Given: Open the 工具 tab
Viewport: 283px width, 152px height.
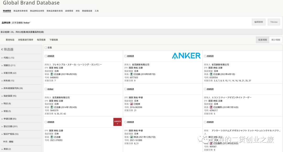Looking at the screenshot, I should tap(96, 11).
